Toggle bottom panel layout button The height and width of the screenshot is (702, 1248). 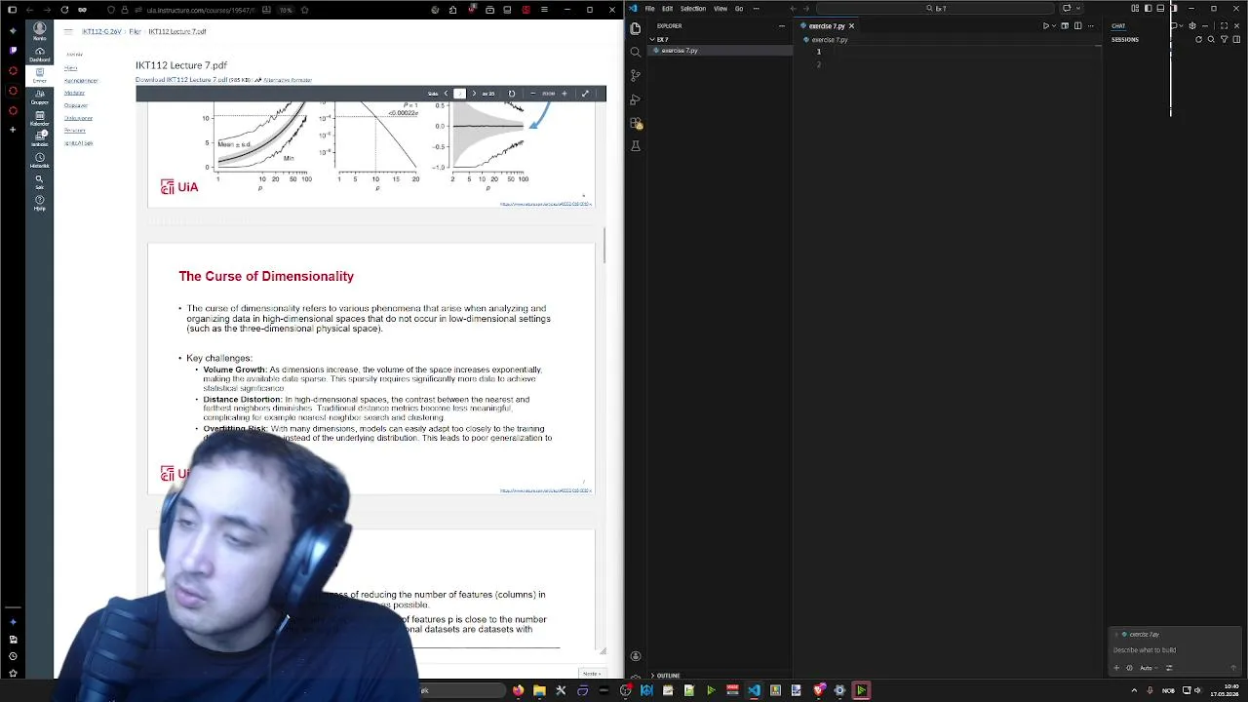[1160, 8]
